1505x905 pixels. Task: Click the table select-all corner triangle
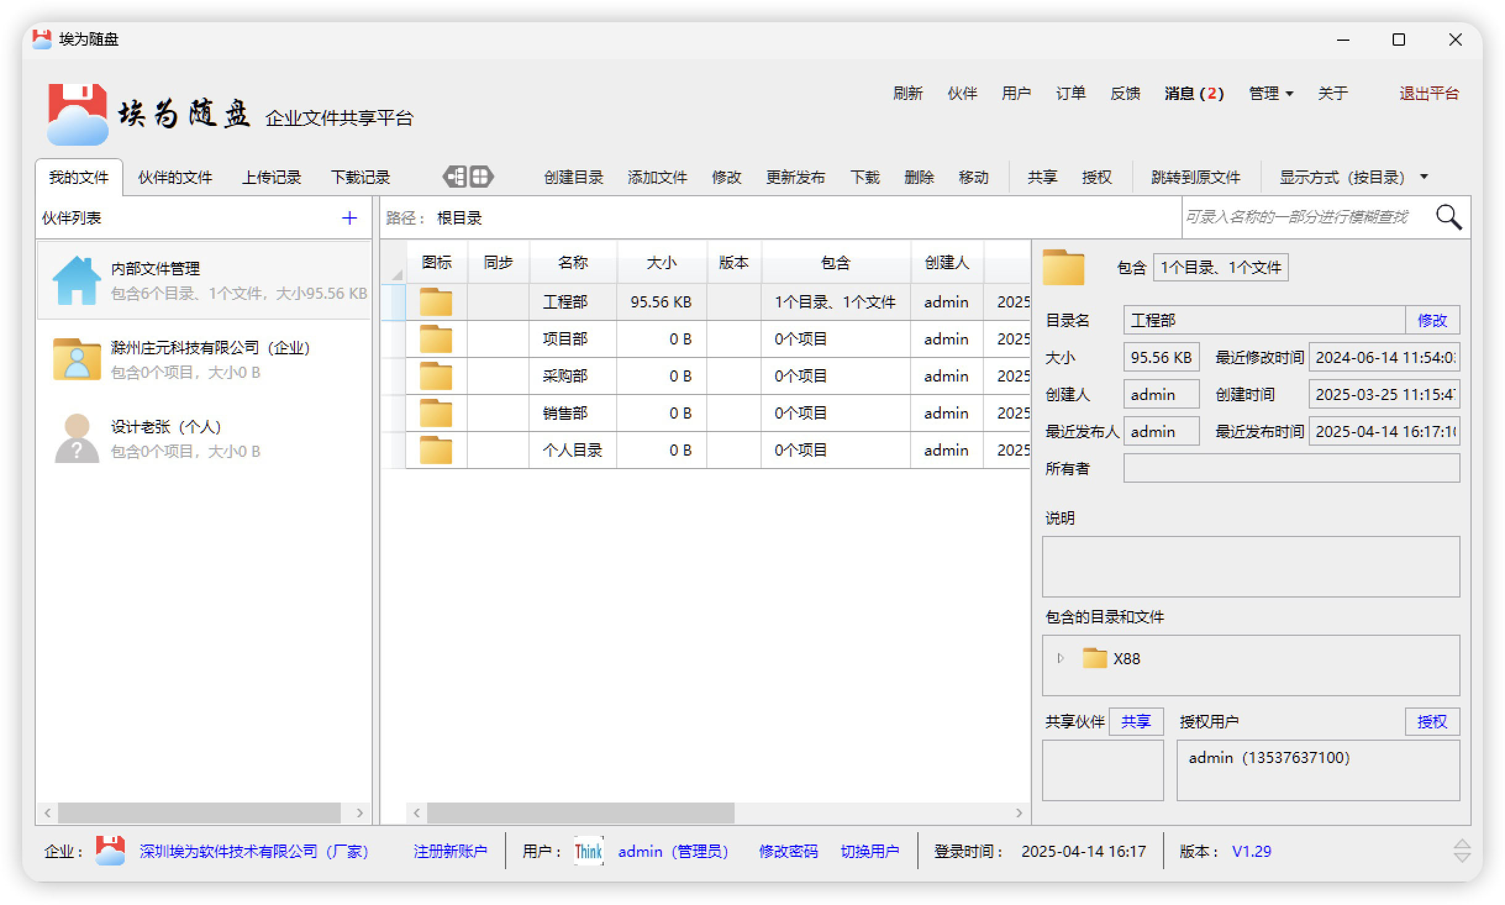point(396,274)
